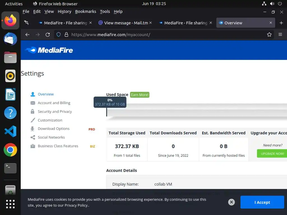Click the UPGRADE NOW! button
Screen dimensions: 287x215
pos(272,154)
